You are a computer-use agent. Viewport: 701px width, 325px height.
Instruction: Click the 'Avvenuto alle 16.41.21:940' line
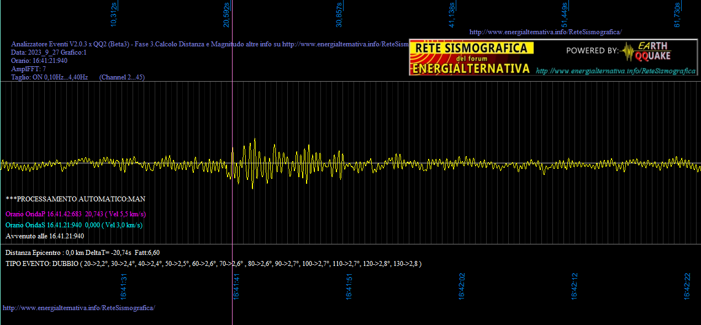45,236
